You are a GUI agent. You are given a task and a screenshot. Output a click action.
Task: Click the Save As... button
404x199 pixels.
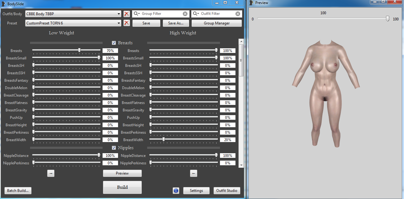coord(176,23)
